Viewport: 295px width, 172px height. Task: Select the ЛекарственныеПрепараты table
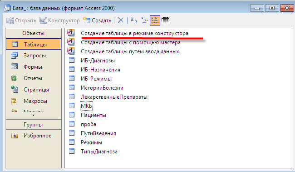114,97
